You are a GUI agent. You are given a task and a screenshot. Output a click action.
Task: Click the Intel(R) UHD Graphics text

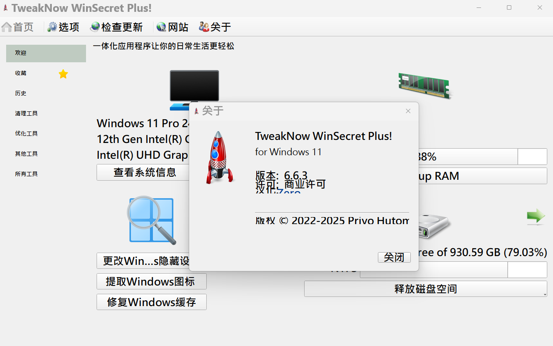tap(142, 155)
